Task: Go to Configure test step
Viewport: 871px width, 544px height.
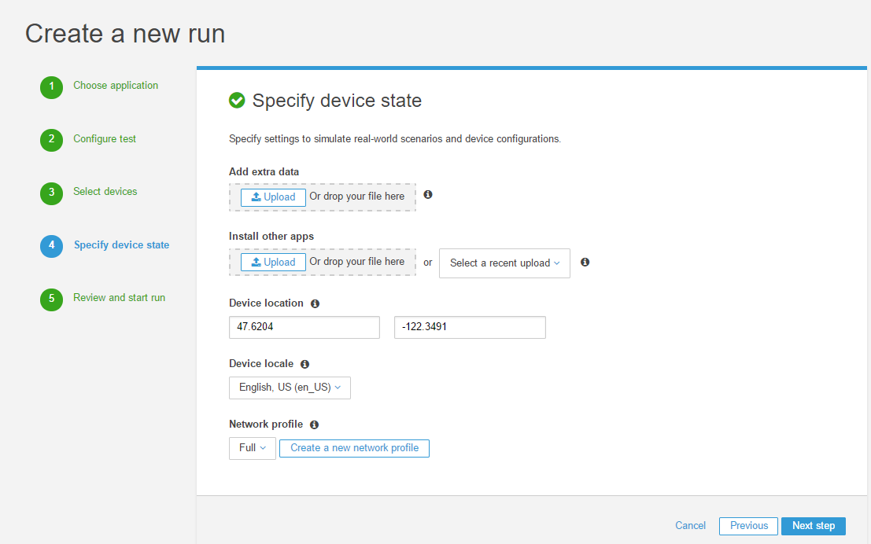Action: click(105, 139)
